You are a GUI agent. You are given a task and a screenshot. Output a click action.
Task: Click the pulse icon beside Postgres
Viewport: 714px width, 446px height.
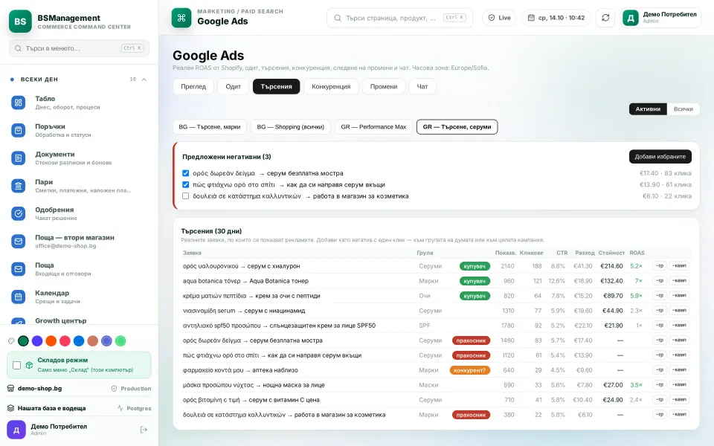tap(120, 408)
